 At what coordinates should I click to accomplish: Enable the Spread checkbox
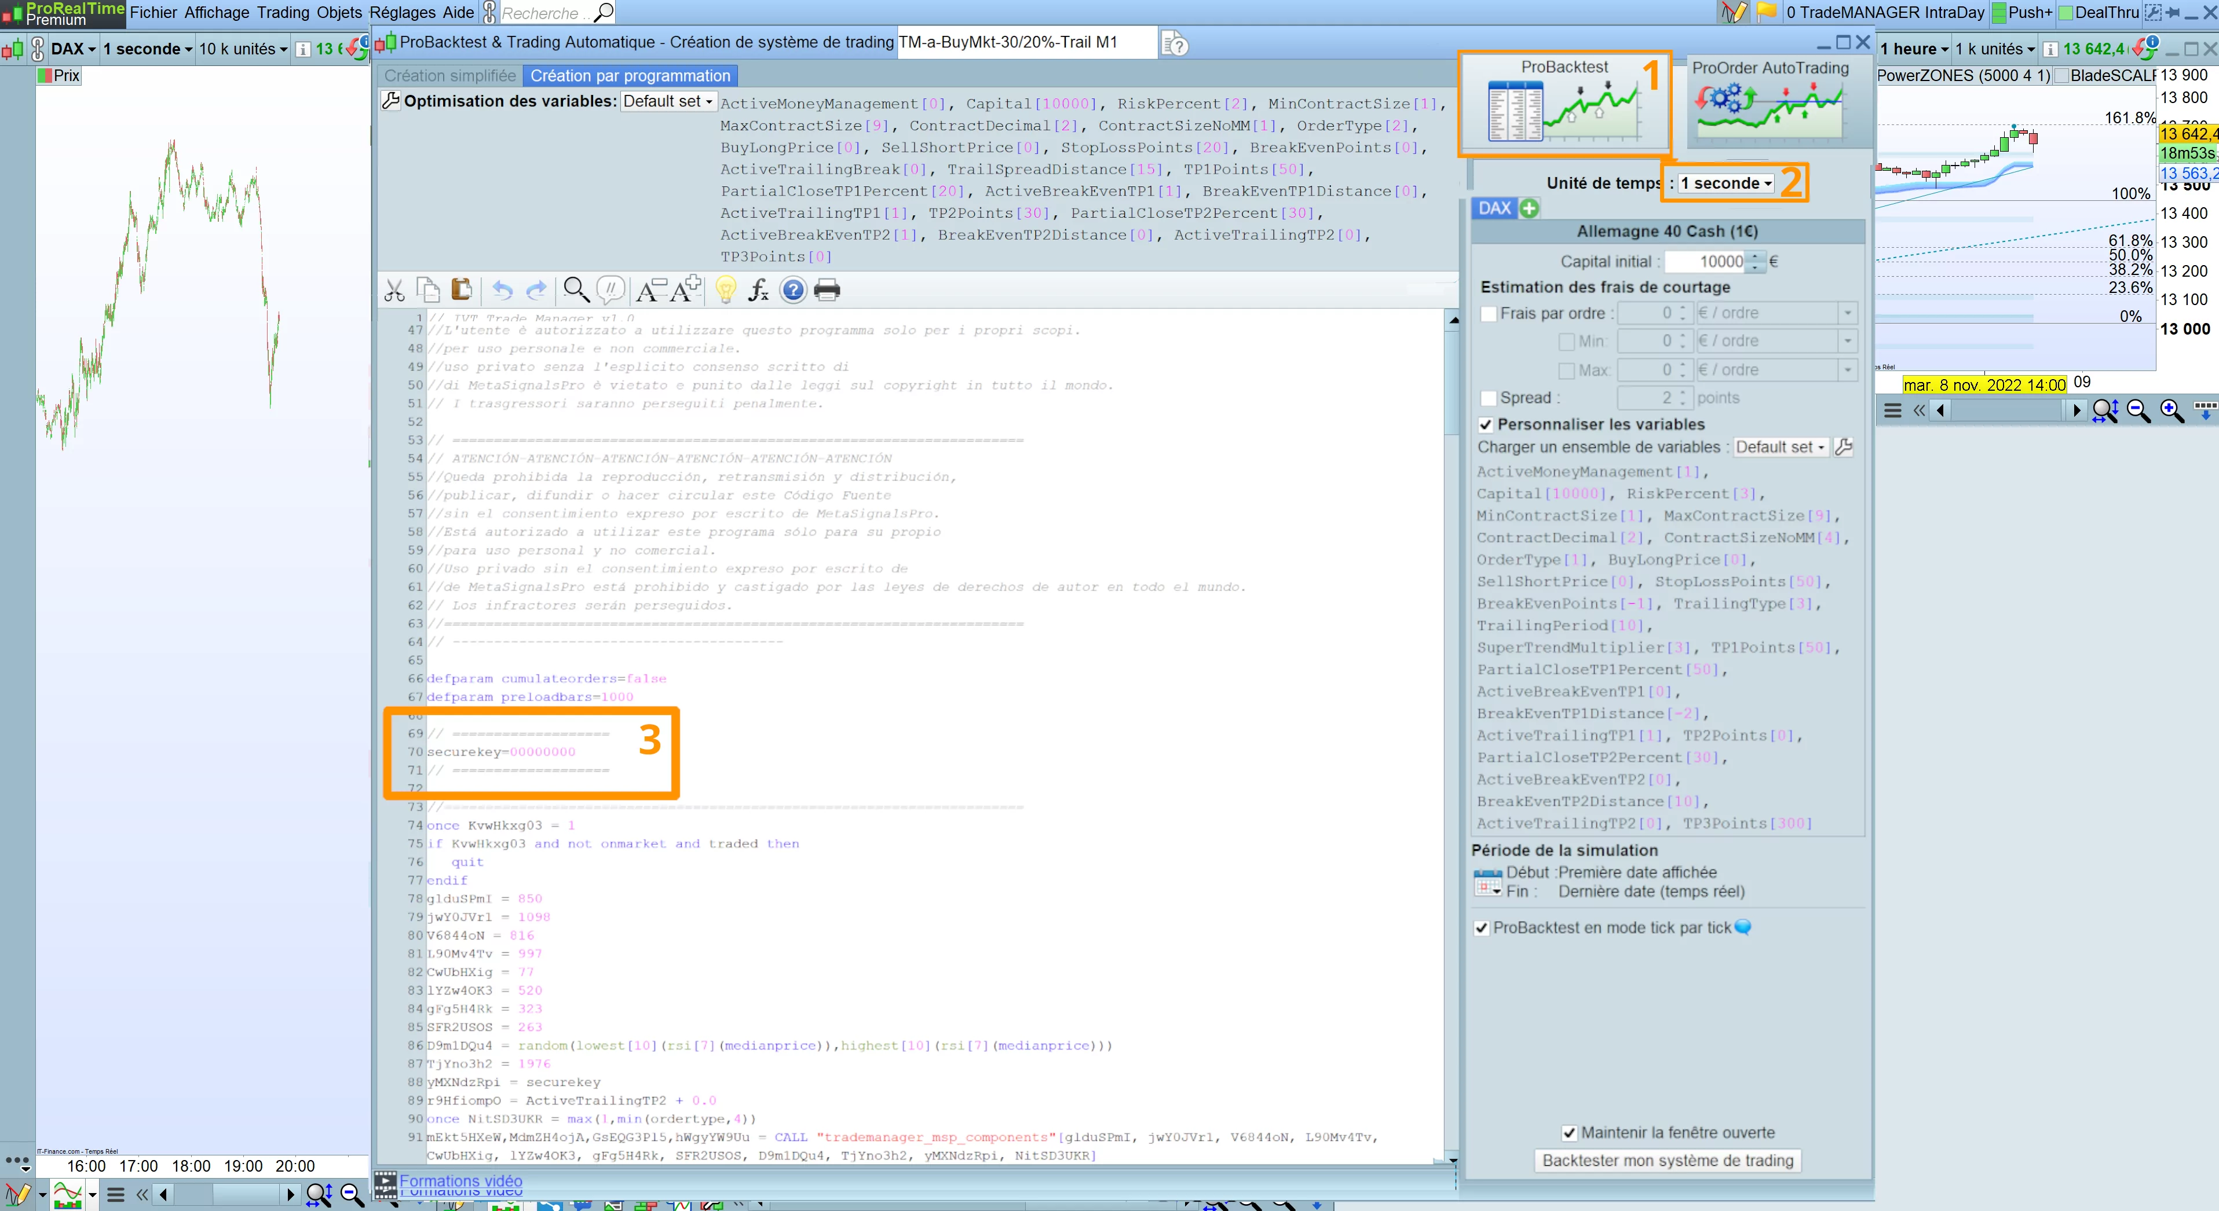(x=1487, y=398)
